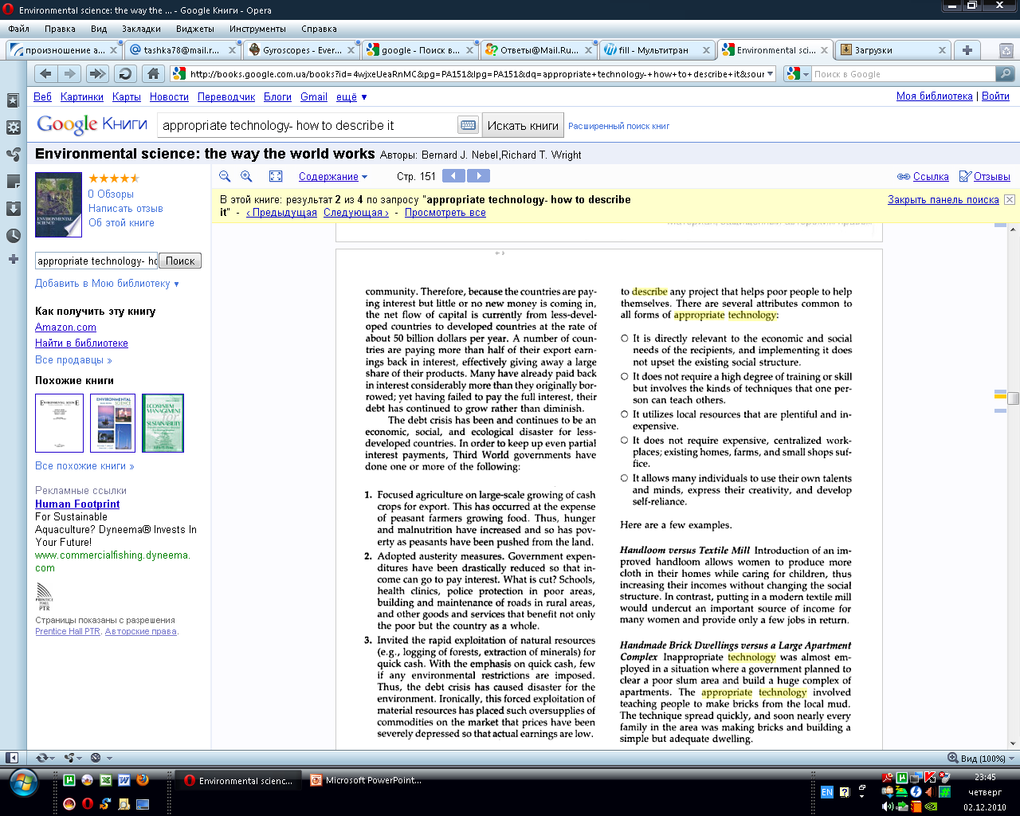Open the Opera Unite panel icon

[13, 155]
